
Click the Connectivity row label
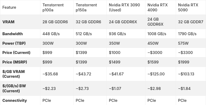click(14, 101)
